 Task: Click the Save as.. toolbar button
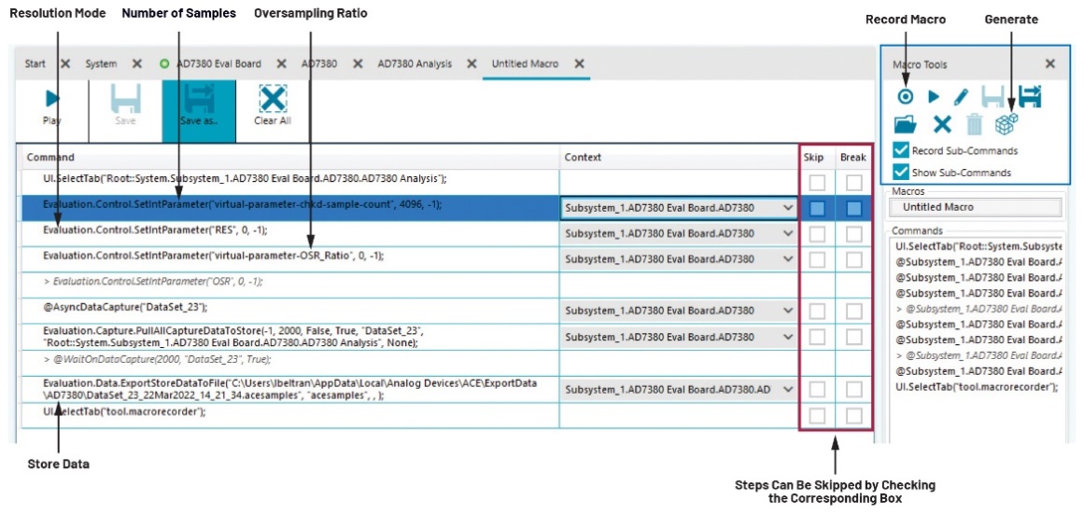(x=198, y=104)
